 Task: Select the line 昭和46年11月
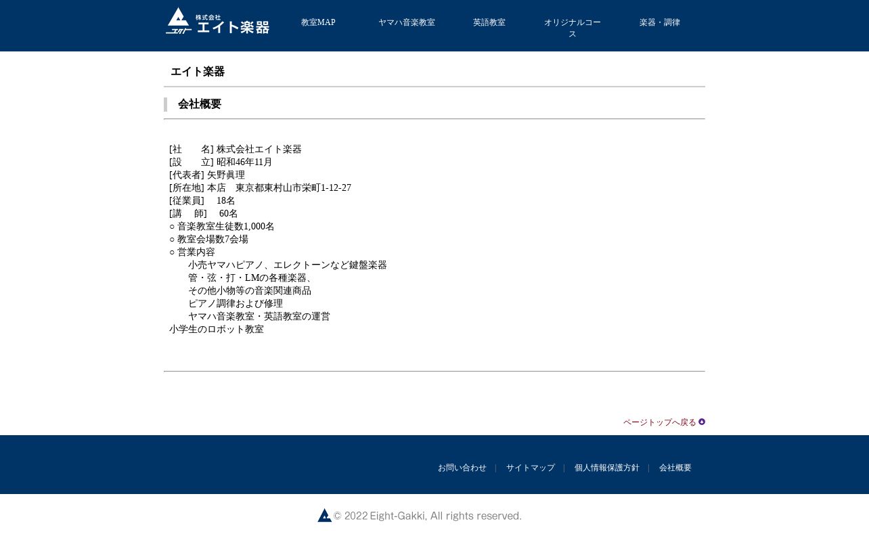(x=244, y=162)
